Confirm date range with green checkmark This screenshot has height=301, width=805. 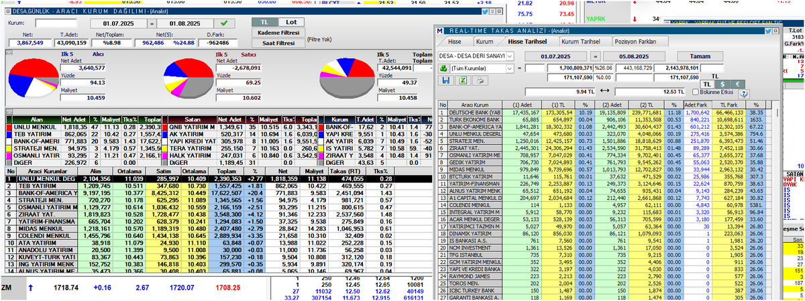tap(224, 23)
